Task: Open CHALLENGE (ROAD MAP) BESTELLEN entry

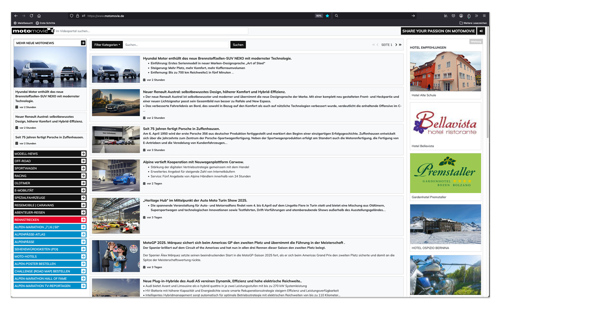Action: tap(50, 271)
